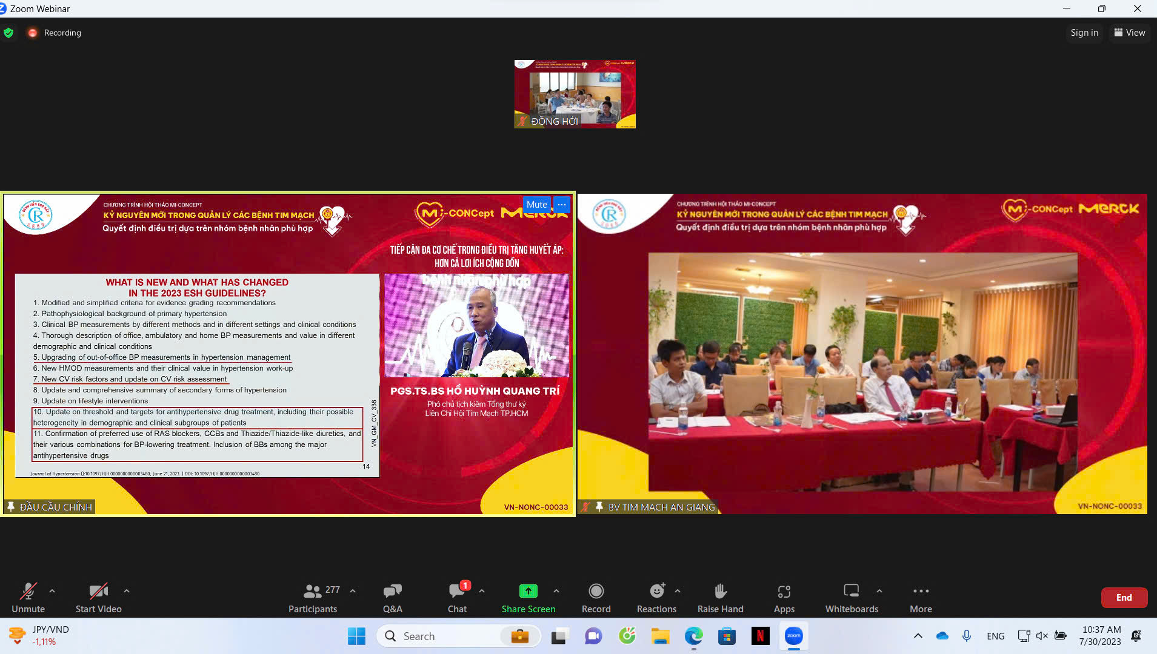The image size is (1157, 654).
Task: Open the Participants panel
Action: [313, 597]
